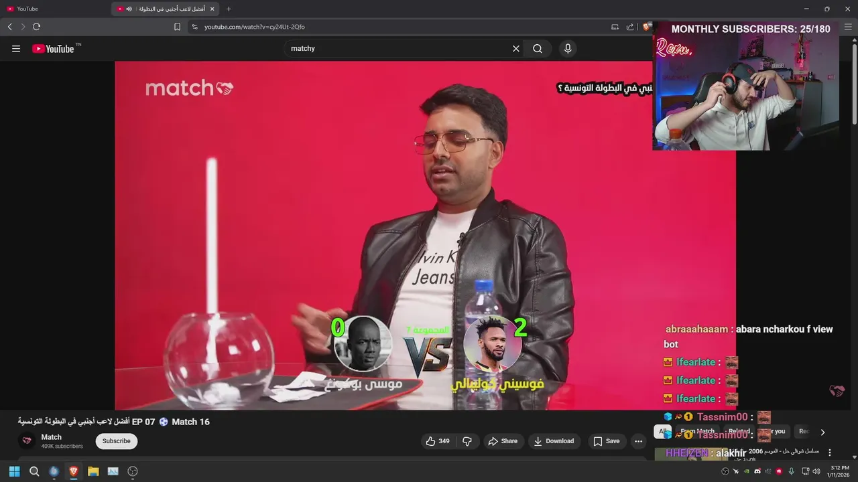Open File Explorer from the taskbar

[x=93, y=471]
